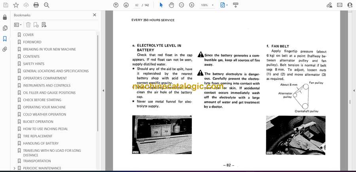Send the document by email icon
The height and width of the screenshot is (172, 356).
click(340, 5)
